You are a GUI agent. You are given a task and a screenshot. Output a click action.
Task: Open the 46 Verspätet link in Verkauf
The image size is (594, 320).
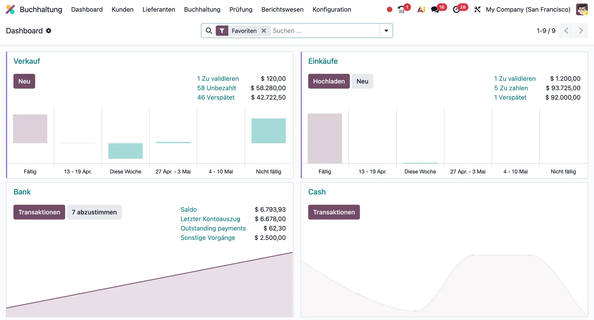216,97
